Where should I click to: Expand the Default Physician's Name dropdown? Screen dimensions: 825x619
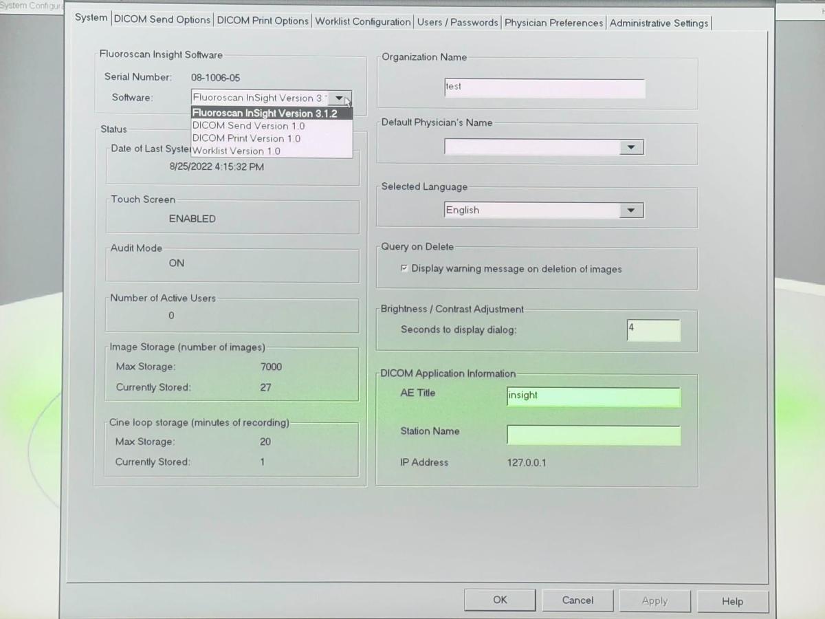pos(631,147)
